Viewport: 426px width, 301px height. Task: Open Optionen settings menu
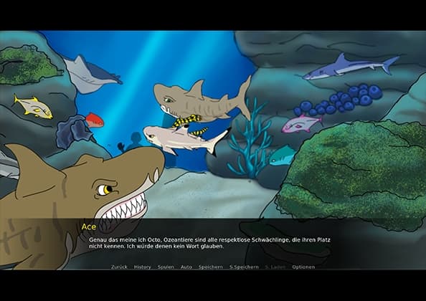(303, 267)
